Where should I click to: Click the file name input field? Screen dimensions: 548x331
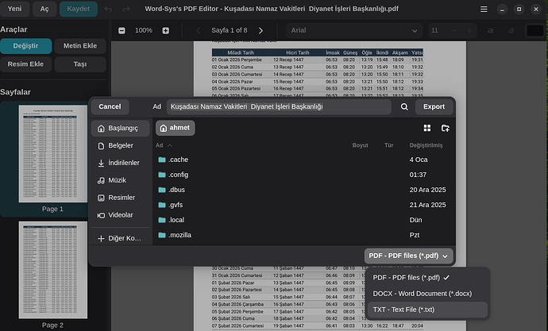(x=278, y=106)
